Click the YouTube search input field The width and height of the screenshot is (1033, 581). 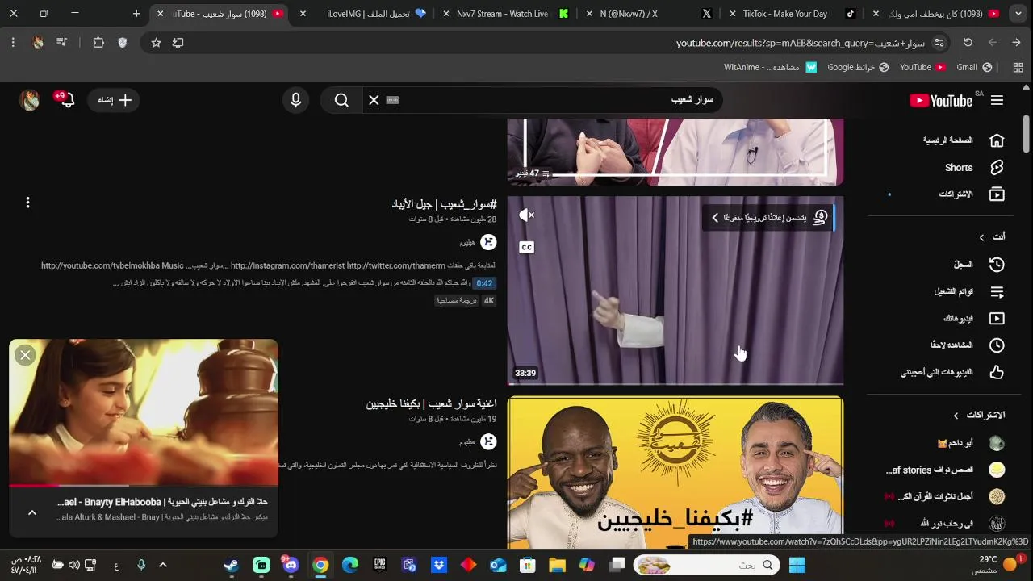tap(557, 100)
